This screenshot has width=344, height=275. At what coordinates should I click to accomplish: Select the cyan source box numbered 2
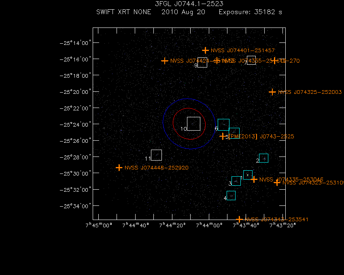(264, 158)
